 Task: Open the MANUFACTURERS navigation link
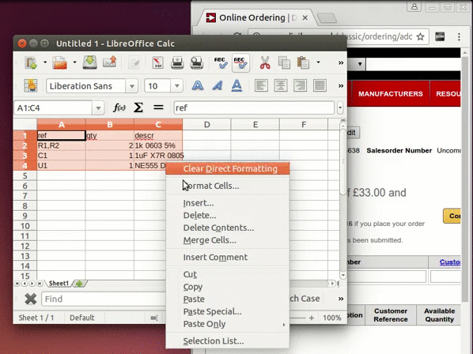tap(391, 94)
